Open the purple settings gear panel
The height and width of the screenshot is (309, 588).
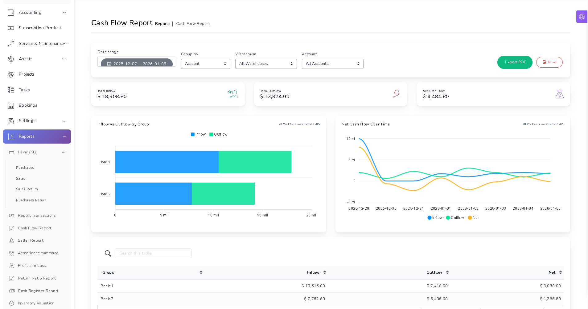[582, 17]
